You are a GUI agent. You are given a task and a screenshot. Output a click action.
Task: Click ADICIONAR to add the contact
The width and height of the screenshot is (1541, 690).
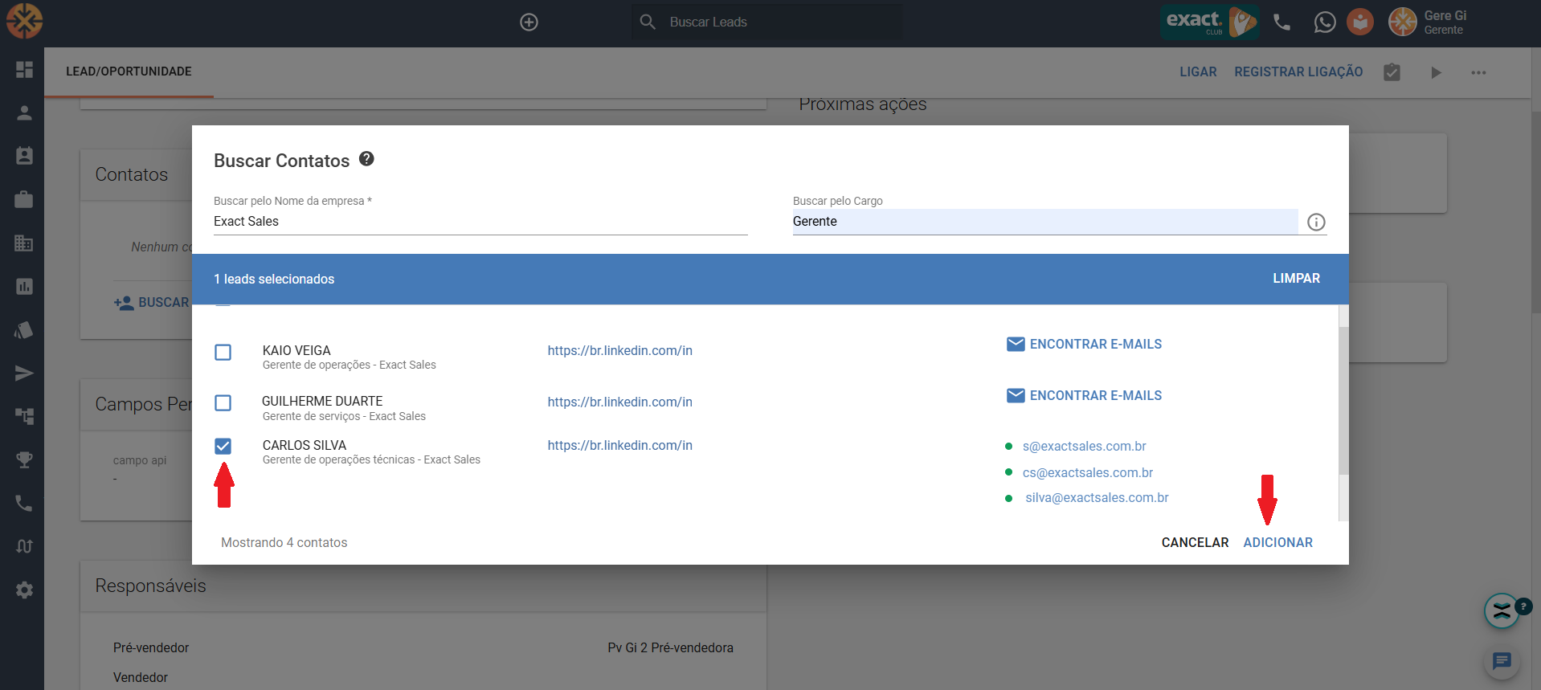[x=1277, y=542]
